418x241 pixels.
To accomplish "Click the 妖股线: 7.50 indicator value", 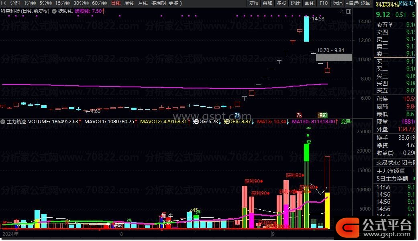I will tap(89, 11).
